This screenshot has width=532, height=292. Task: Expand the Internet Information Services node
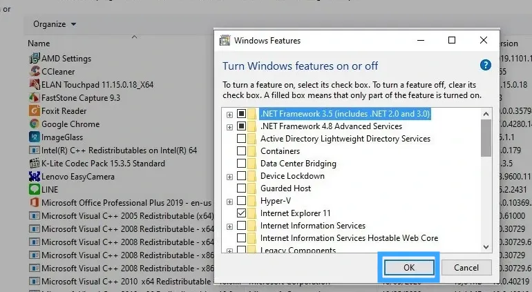229,226
